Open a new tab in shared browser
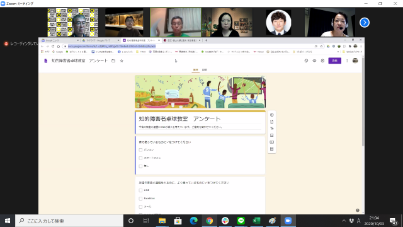 pyautogui.click(x=206, y=40)
